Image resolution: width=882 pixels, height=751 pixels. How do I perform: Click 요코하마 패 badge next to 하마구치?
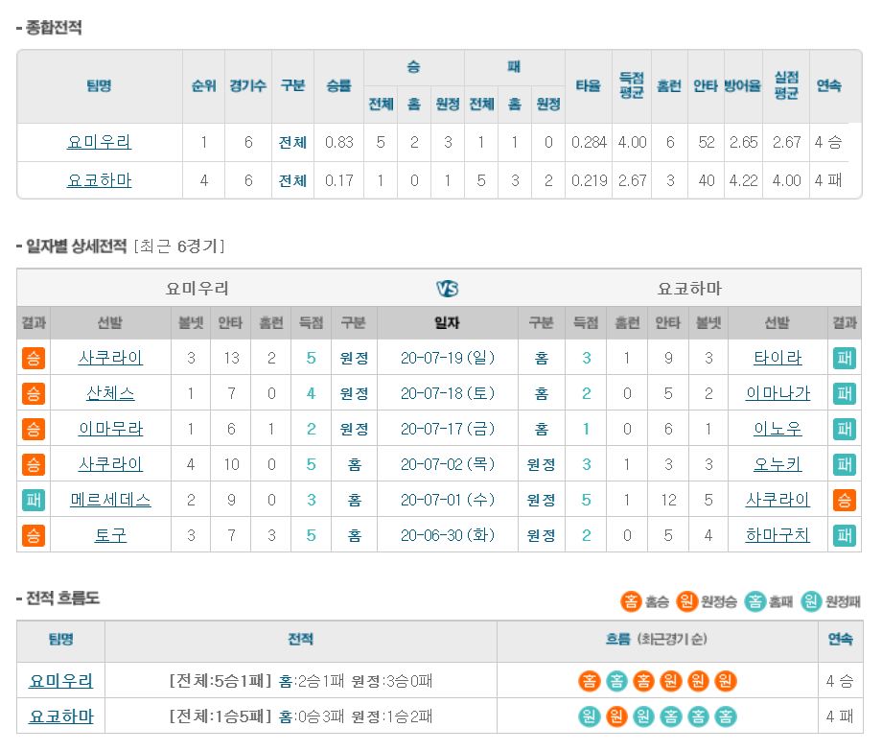(845, 535)
